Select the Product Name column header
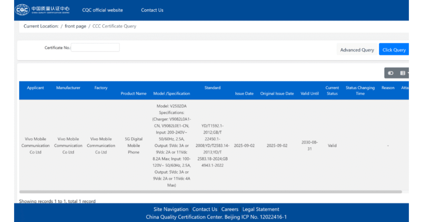Viewport: 423px width, 222px height. pos(133,94)
